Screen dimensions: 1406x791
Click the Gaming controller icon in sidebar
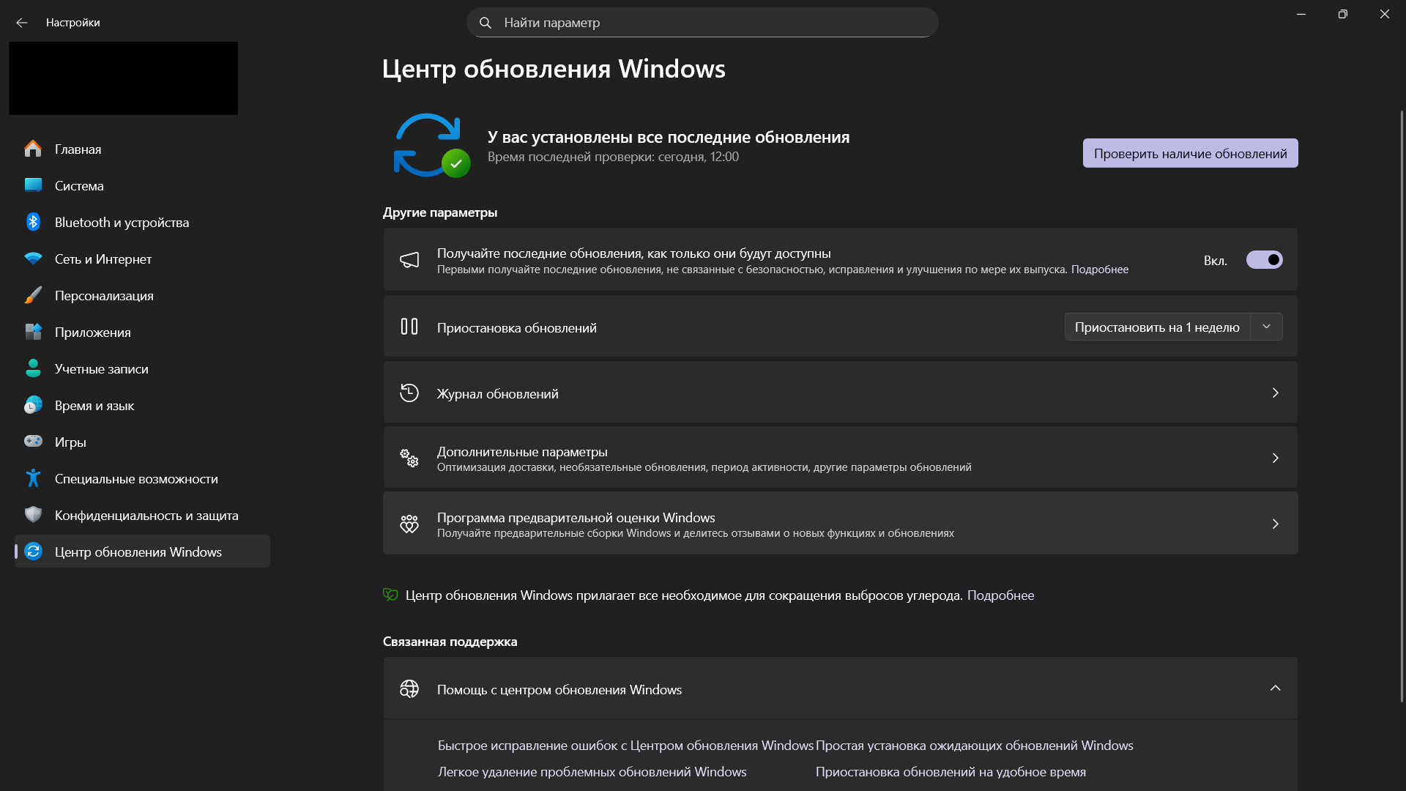[33, 442]
